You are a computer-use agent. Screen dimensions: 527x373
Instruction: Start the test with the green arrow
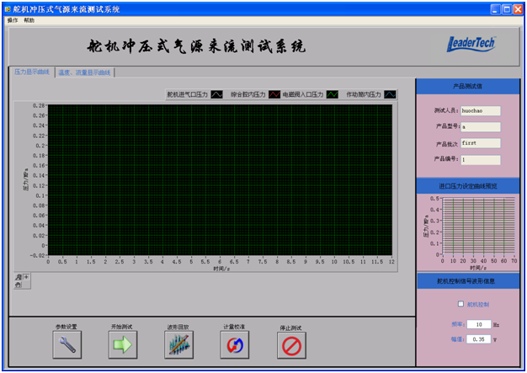(x=121, y=344)
